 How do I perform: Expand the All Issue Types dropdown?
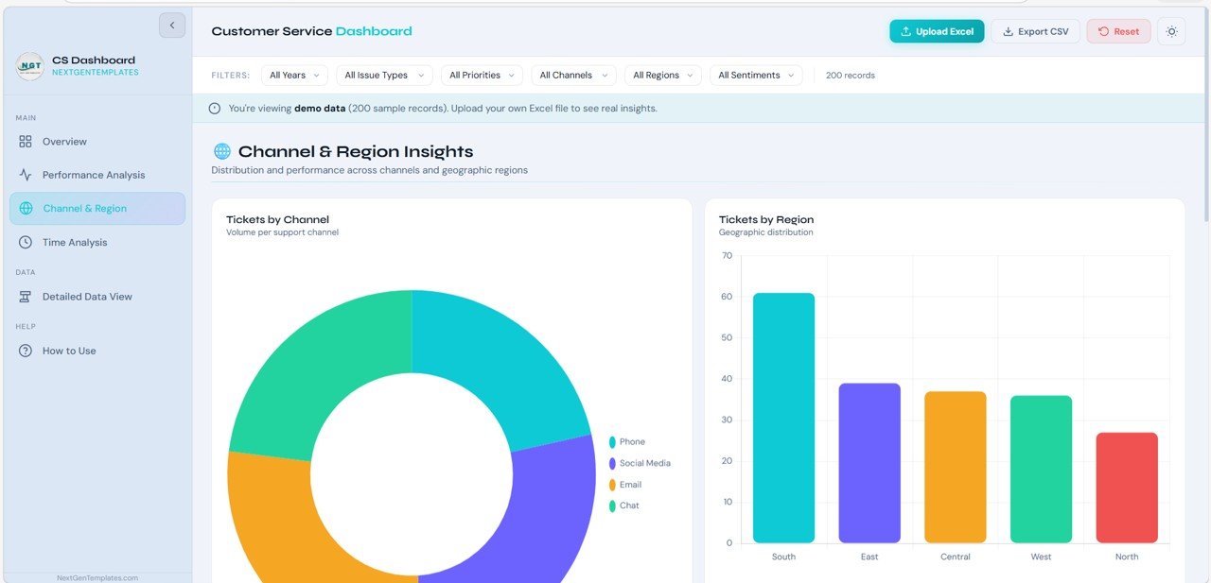click(384, 75)
